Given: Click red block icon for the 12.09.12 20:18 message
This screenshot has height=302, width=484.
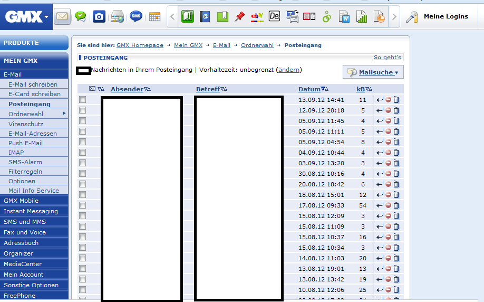Looking at the screenshot, I should pyautogui.click(x=388, y=110).
